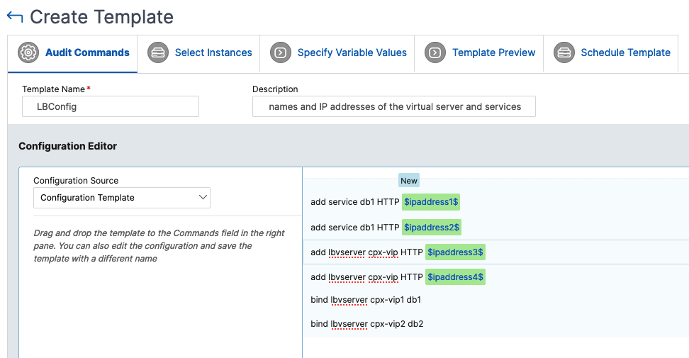Click the Description input field
Screen dimensions: 689x358
click(x=393, y=106)
